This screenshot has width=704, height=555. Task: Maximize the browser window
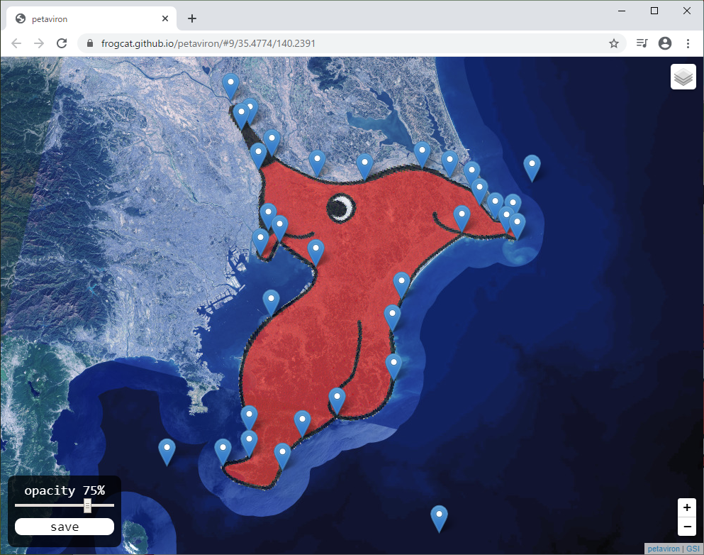coord(654,11)
